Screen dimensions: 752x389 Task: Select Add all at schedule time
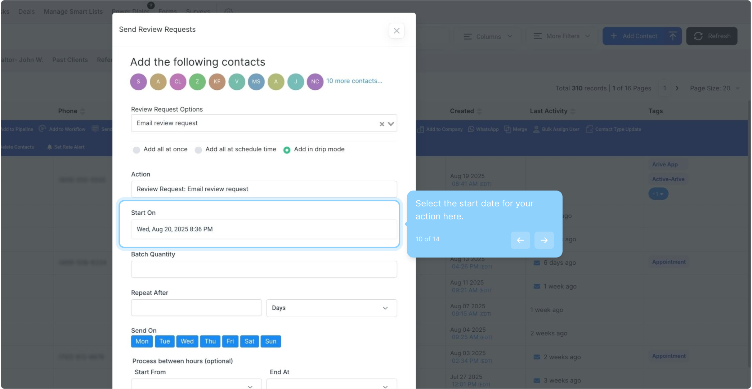click(198, 150)
